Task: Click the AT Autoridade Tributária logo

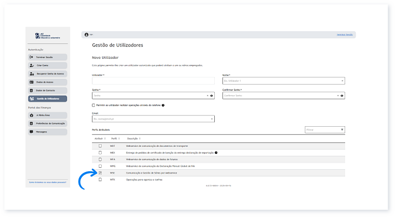Action: pyautogui.click(x=48, y=36)
